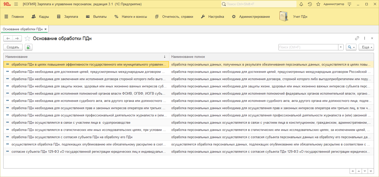Click the green create-by-copy icon
The height and width of the screenshot is (177, 379).
point(28,47)
